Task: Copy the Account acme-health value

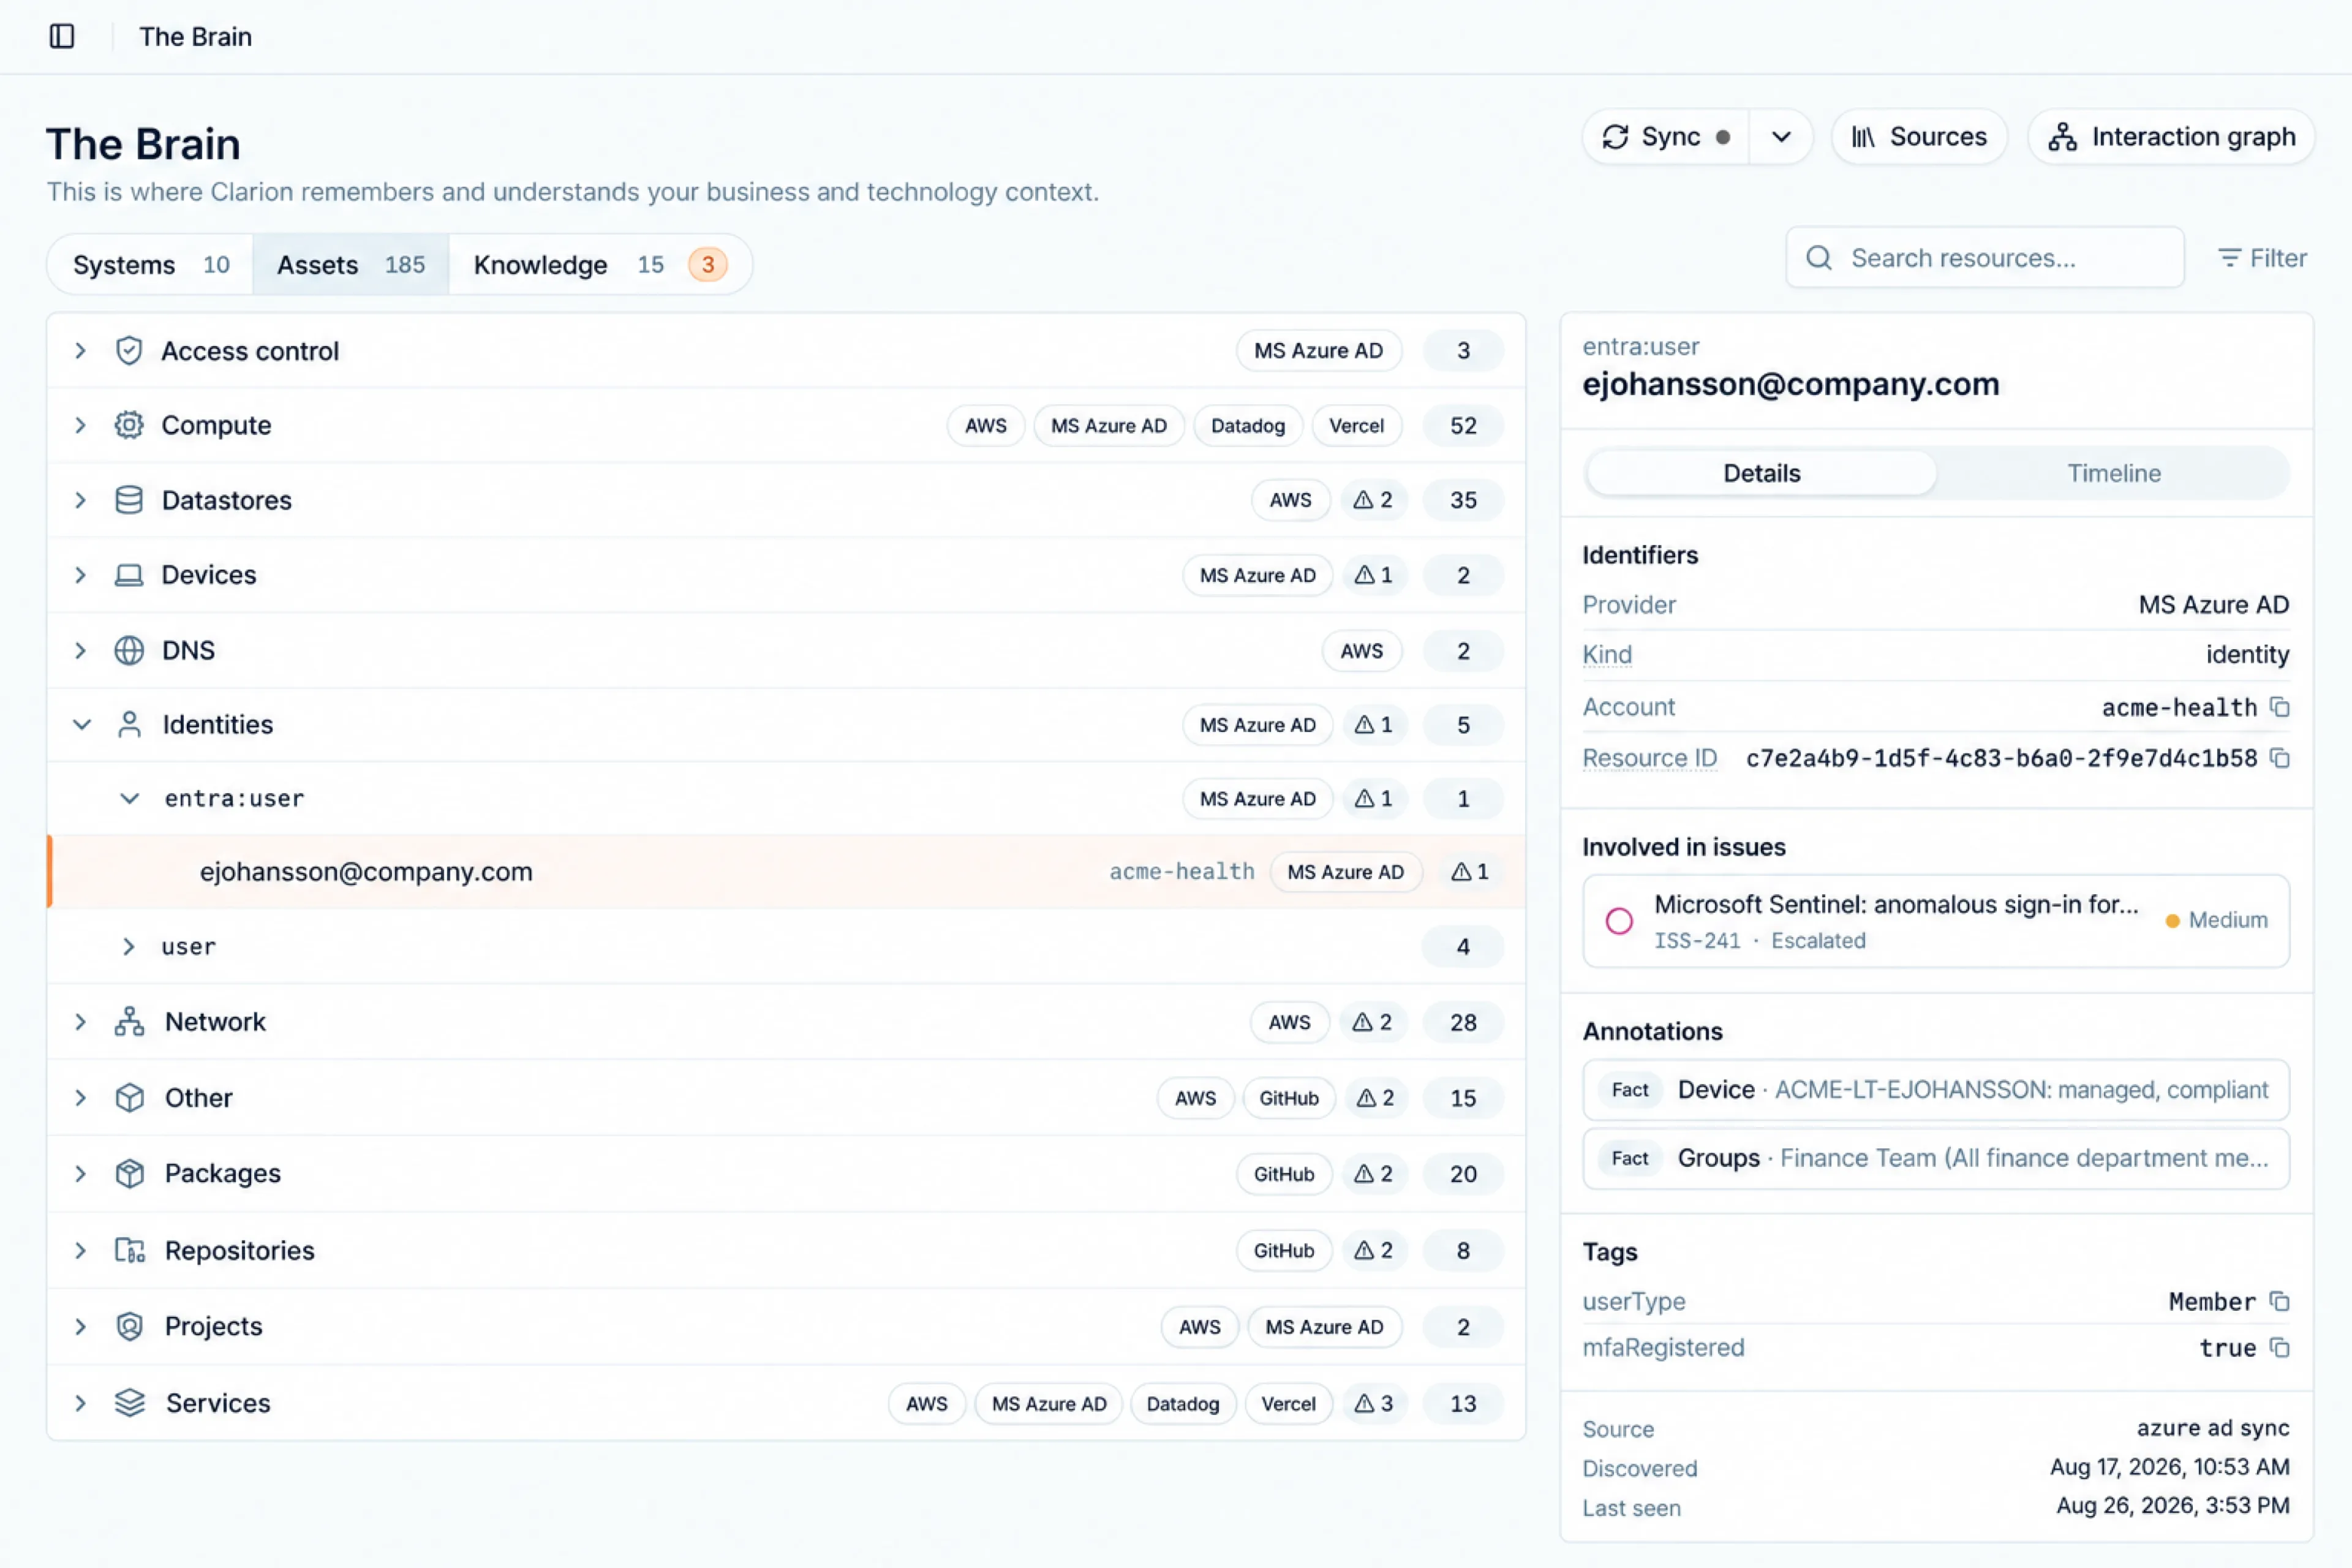Action: pos(2280,707)
